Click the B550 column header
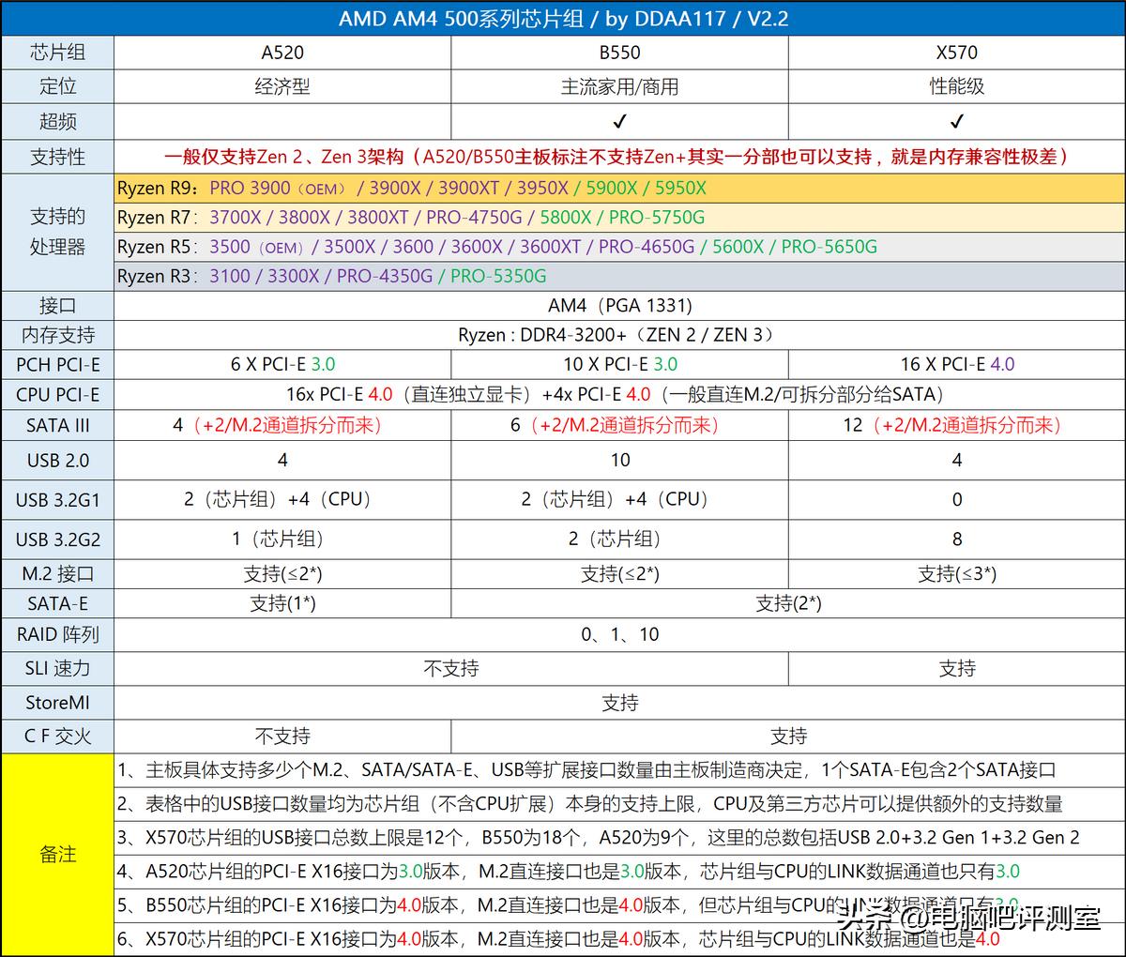The image size is (1126, 957). [619, 53]
